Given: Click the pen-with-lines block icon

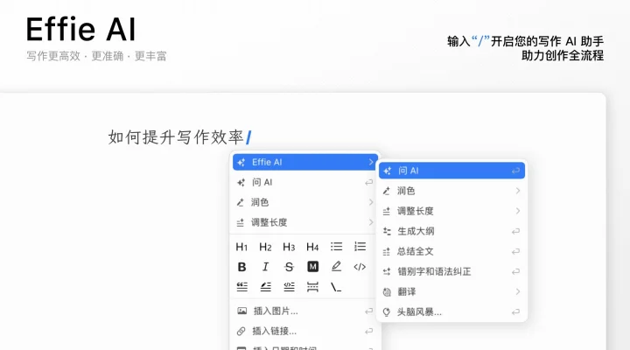Looking at the screenshot, I should click(x=266, y=287).
